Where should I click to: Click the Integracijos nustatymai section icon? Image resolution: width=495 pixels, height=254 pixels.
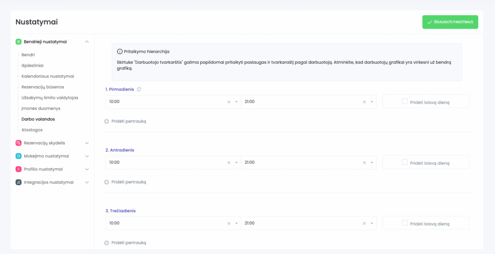(x=18, y=182)
